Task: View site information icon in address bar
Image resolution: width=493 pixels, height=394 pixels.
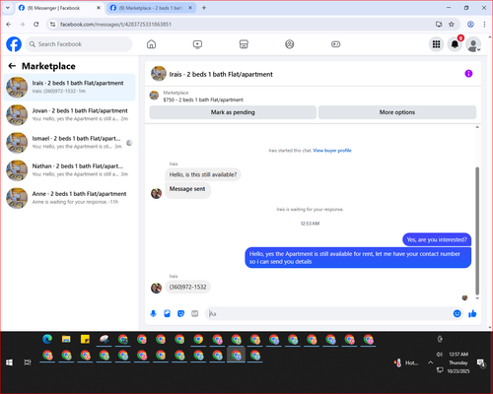Action: point(52,25)
